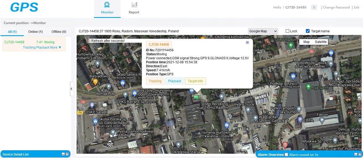The image size is (363, 158).
Task: Click Playback link in the device list
Action: (43, 48)
